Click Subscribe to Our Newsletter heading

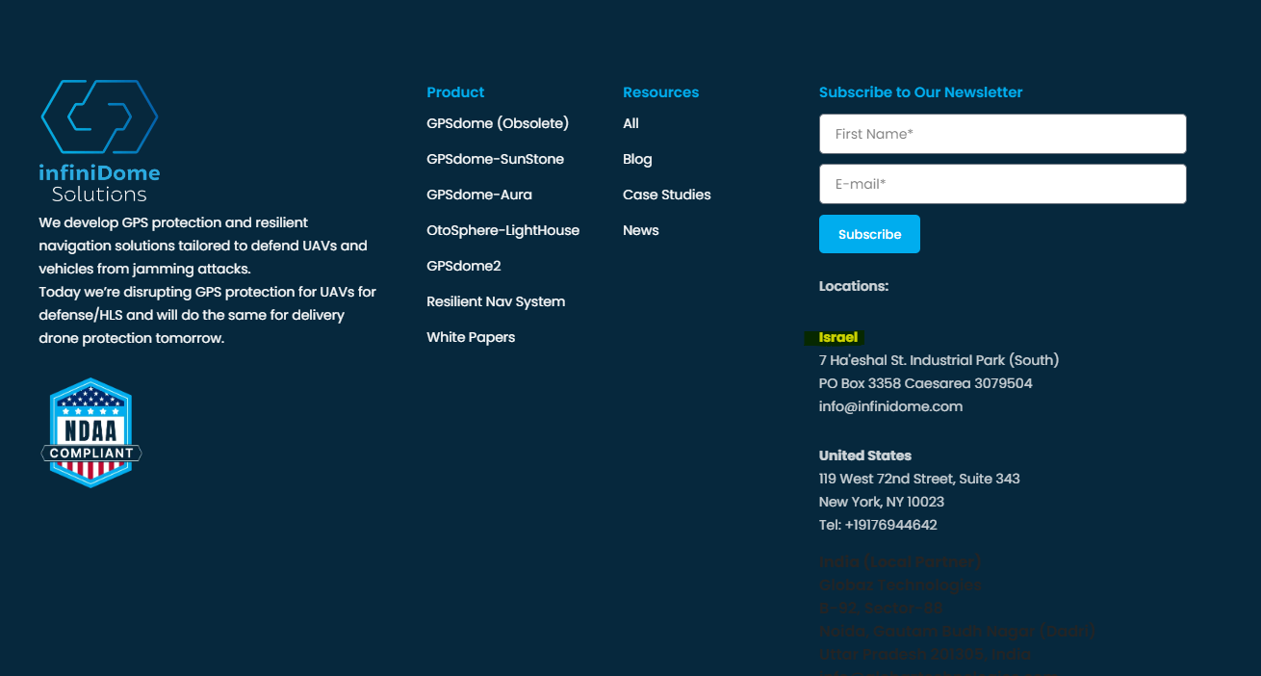[x=920, y=92]
